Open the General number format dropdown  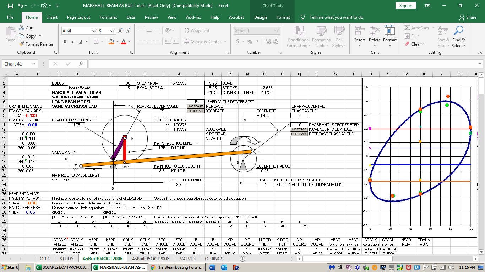[276, 31]
